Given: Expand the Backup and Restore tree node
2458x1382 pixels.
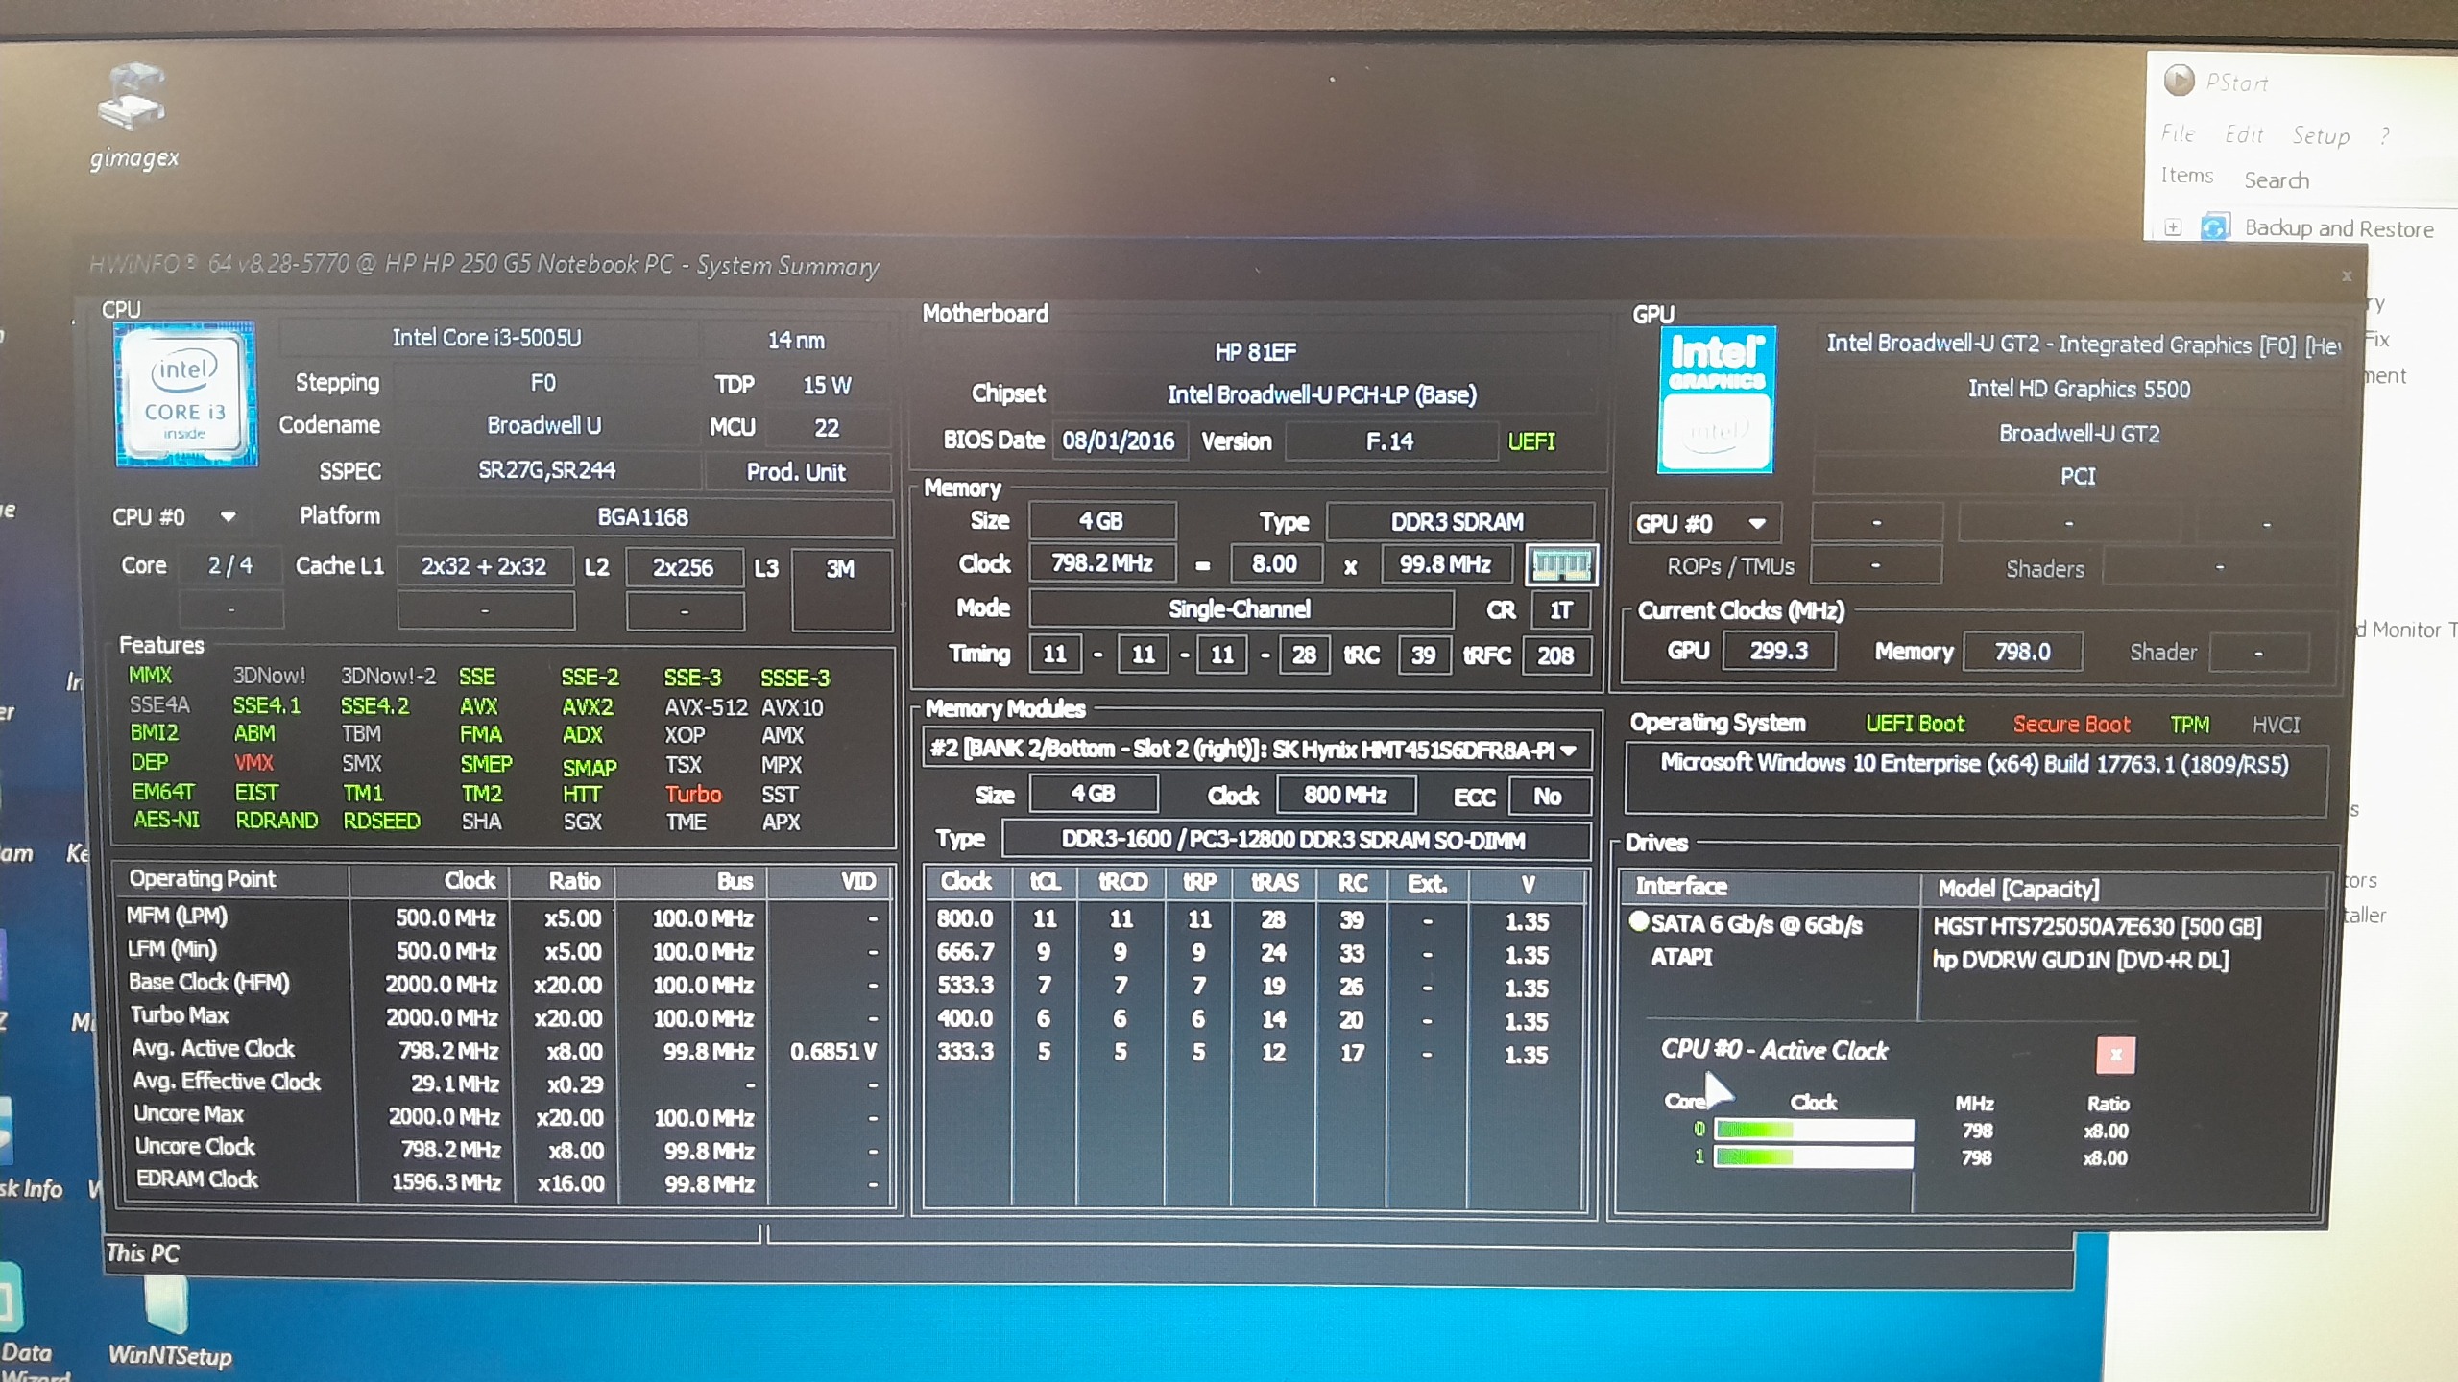Looking at the screenshot, I should [2173, 227].
